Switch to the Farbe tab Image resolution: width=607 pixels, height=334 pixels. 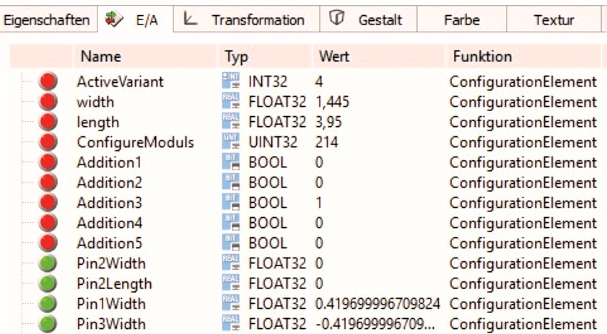[462, 19]
